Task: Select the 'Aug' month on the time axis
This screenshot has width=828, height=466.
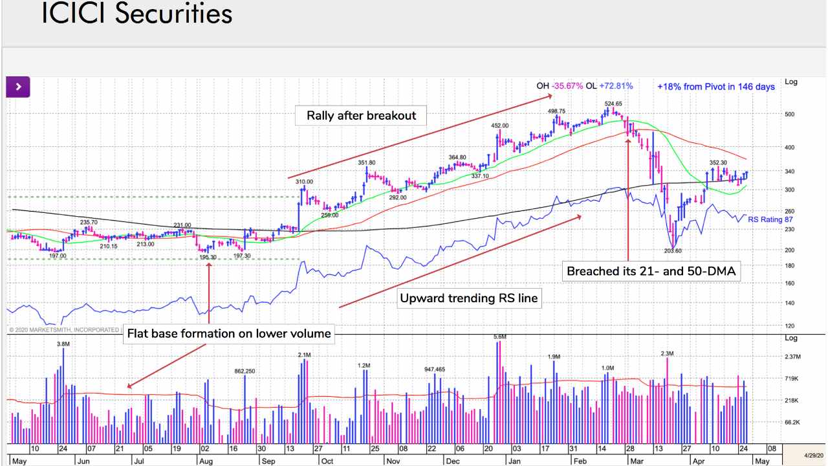Action: tap(205, 461)
